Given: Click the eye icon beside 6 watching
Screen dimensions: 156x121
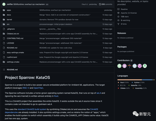Looking at the screenshot, I should 119,20.
